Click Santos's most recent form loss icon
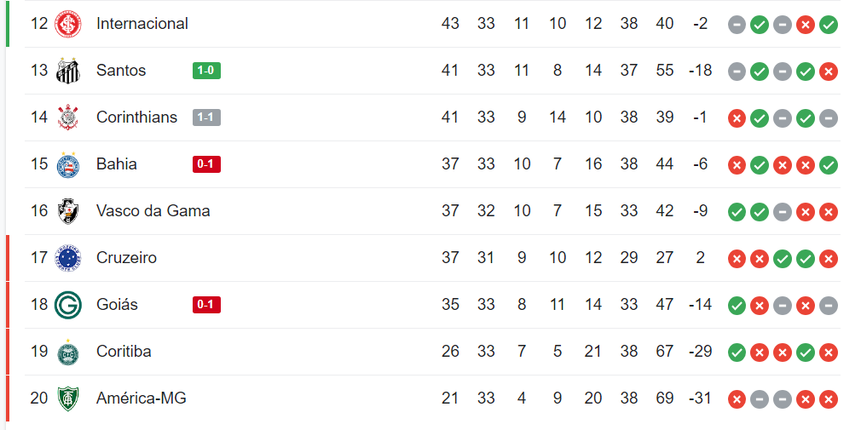The image size is (861, 430). [828, 72]
